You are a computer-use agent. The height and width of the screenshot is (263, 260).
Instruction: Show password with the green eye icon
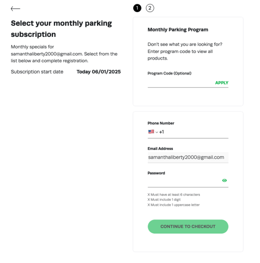pos(224,180)
